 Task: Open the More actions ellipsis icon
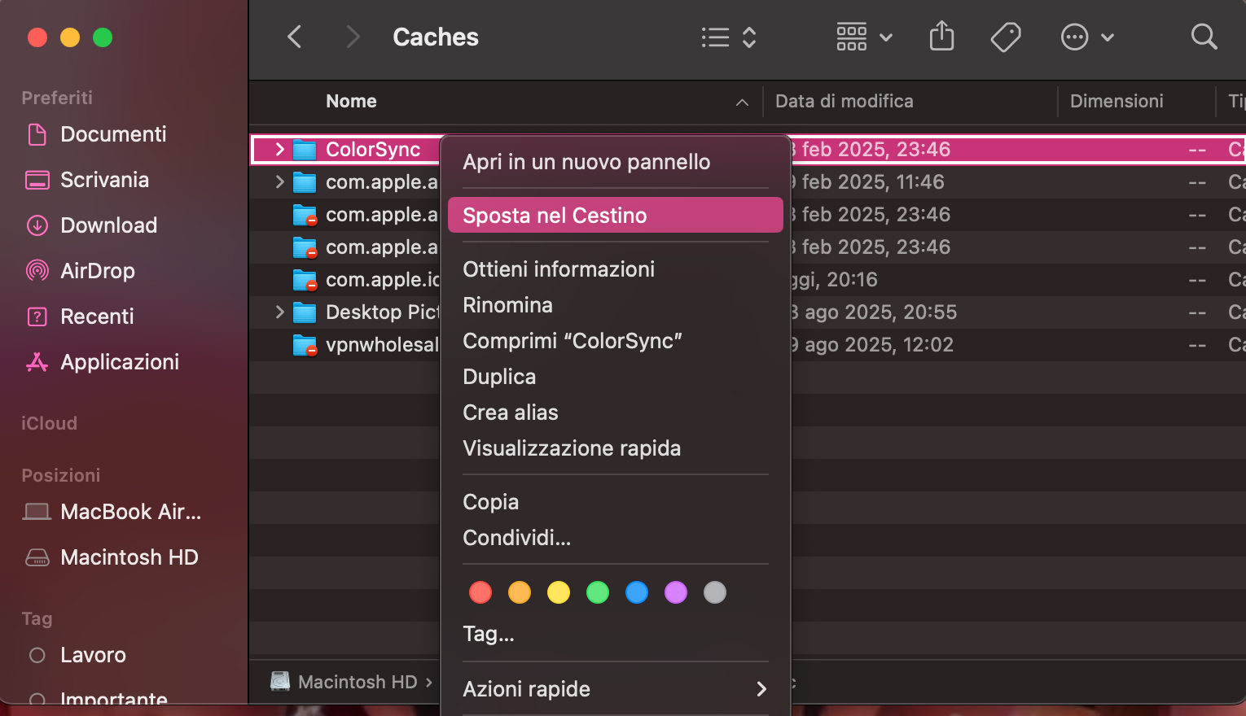1074,37
